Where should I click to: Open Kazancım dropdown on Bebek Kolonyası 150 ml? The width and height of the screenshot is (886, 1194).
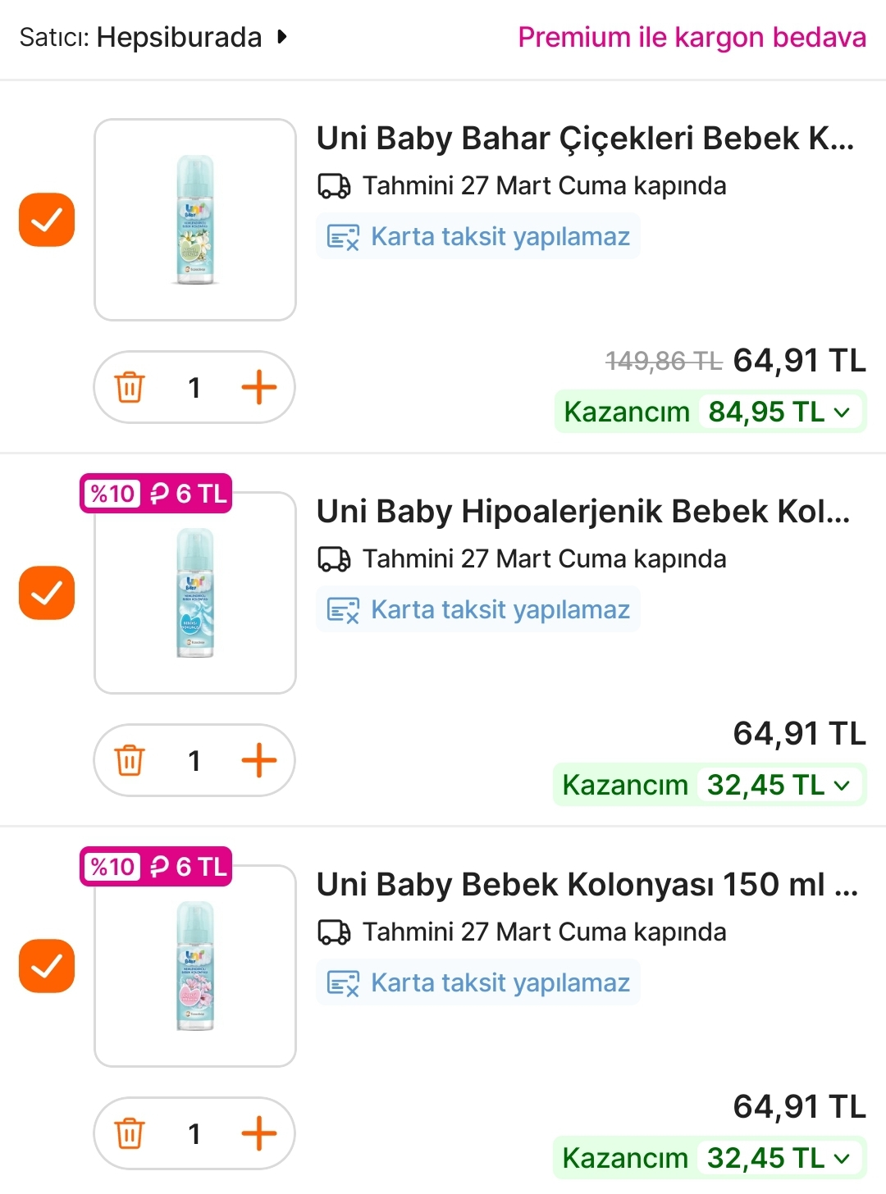coord(842,1159)
